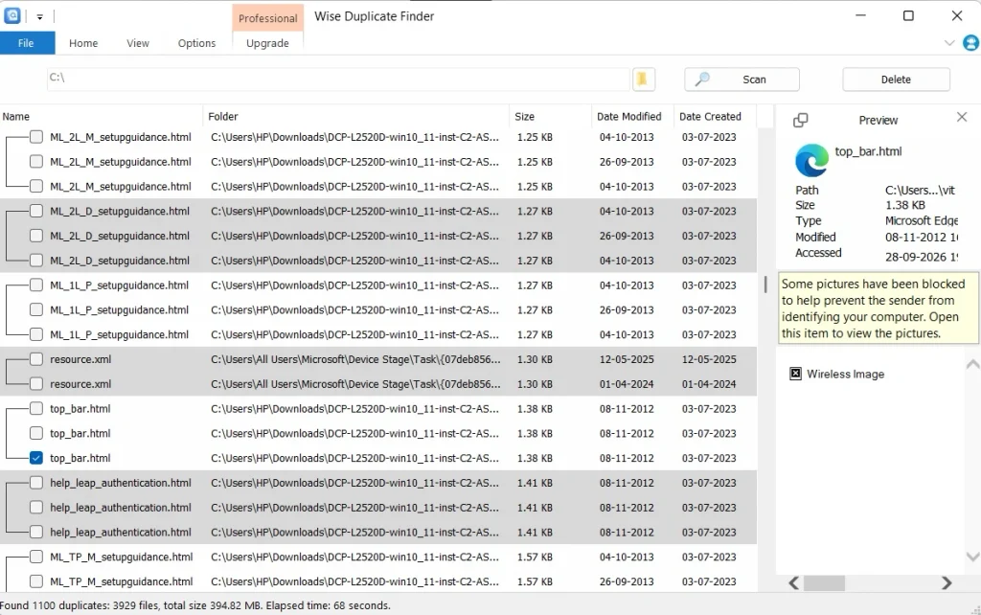Click the pop-out preview window icon
Screen dimensions: 981x615
800,120
